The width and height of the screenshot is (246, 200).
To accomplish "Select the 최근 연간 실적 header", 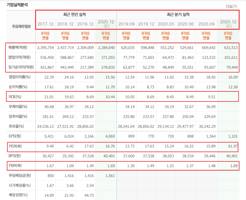I will (x=74, y=15).
